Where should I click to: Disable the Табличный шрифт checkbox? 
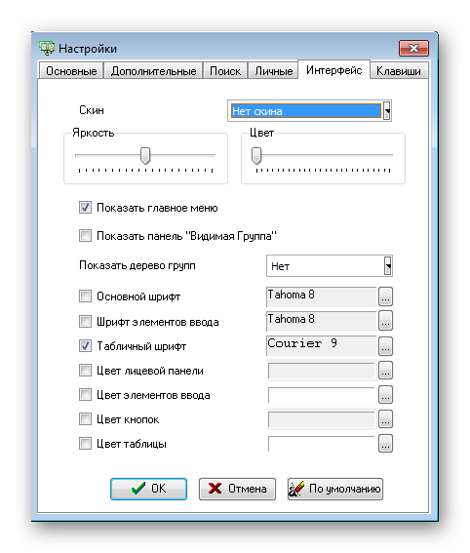click(x=85, y=346)
